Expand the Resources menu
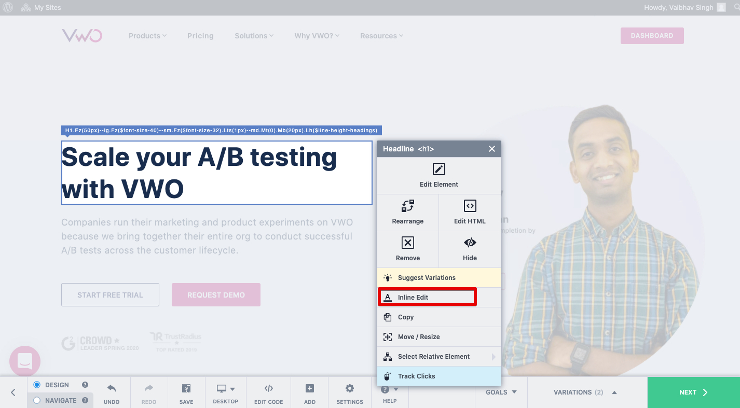740x408 pixels. pyautogui.click(x=382, y=36)
